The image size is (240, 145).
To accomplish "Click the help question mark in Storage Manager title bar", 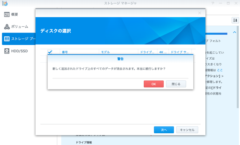I will [213, 3].
